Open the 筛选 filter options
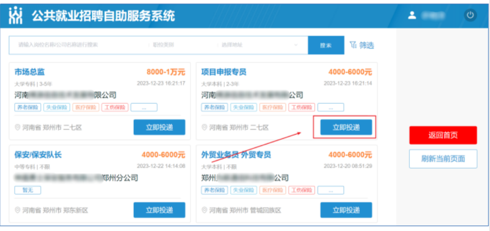Screen dimensions: 490x231 tap(362, 45)
